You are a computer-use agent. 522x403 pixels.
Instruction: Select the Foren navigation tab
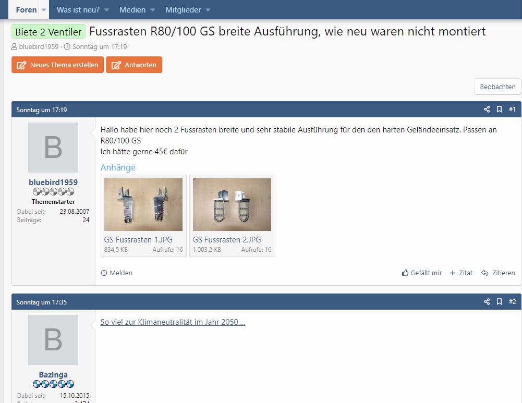coord(26,10)
